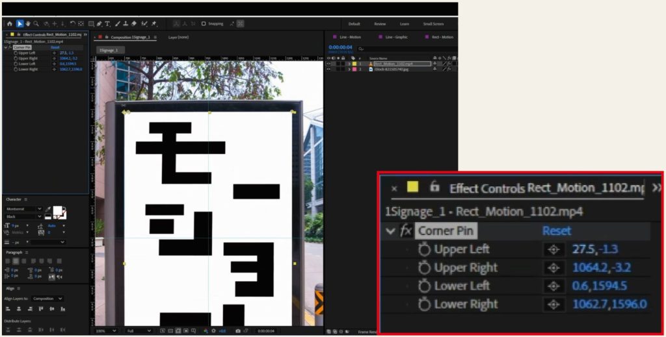
Task: Select the Hand tool in the toolbar
Action: click(x=28, y=24)
